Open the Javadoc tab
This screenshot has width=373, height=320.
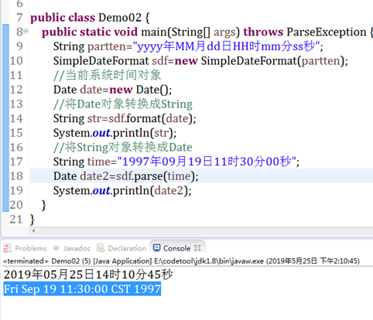point(72,248)
